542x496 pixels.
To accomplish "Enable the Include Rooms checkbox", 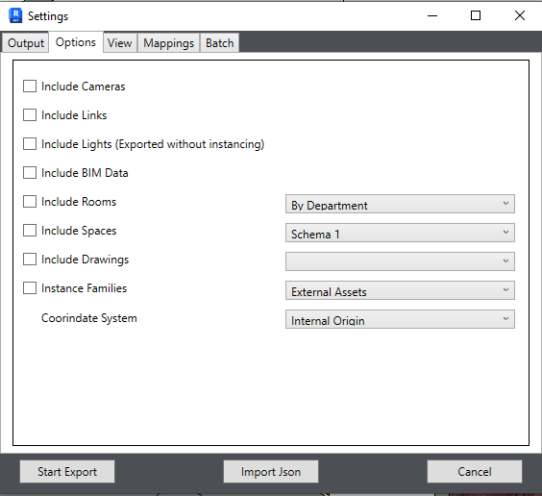I will click(x=30, y=202).
